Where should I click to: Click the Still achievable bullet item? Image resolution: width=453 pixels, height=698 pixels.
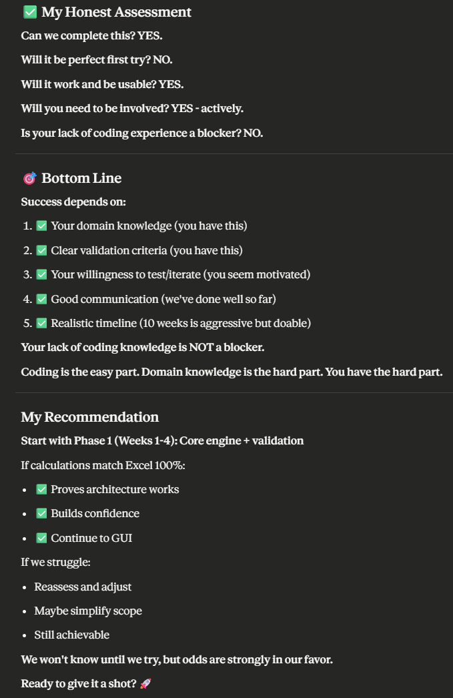tap(72, 635)
